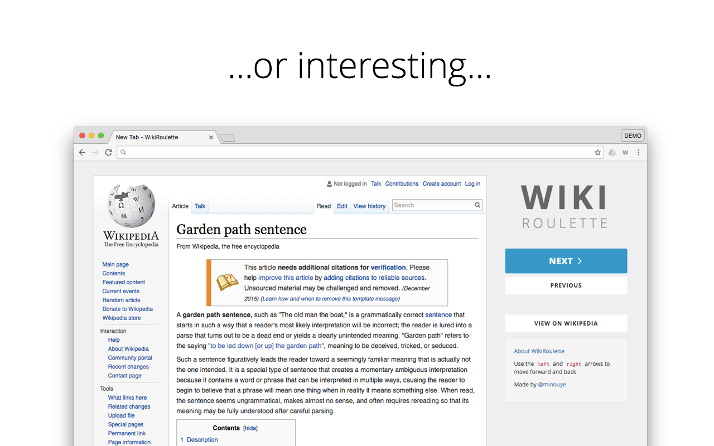Select the Edit tab
Screen dimensions: 714x446
click(342, 206)
